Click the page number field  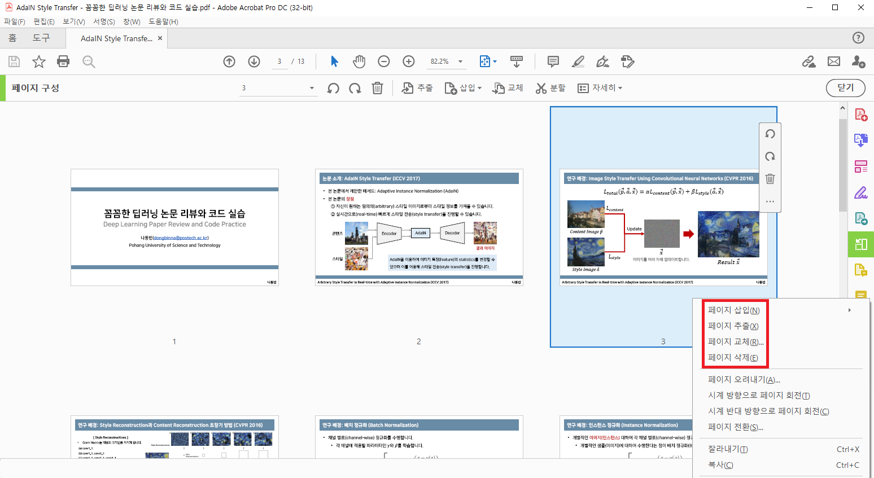pos(279,62)
